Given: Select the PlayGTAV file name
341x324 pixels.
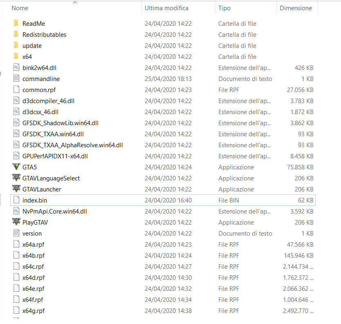Looking at the screenshot, I should coord(35,223).
